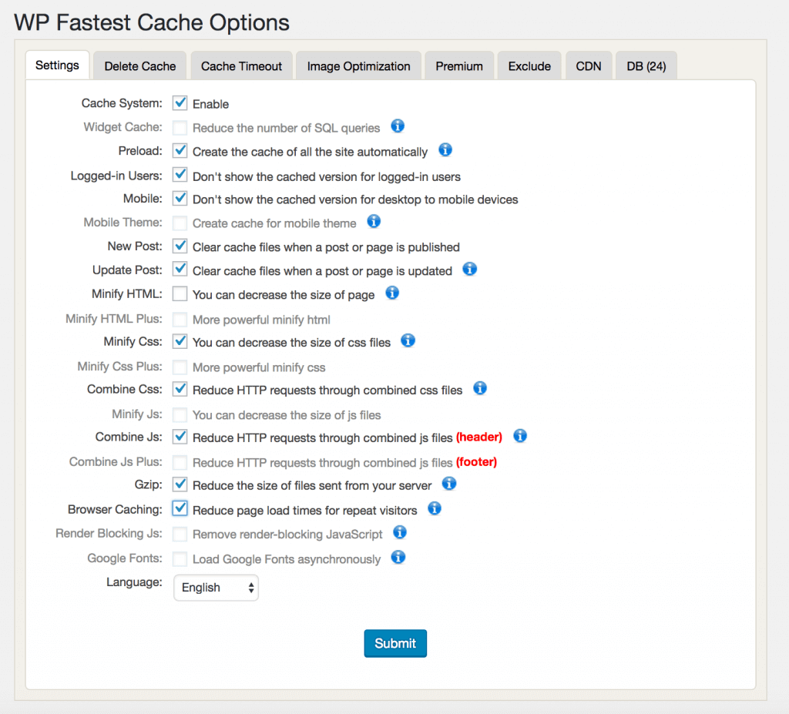The image size is (789, 714).
Task: View Render Blocking Js info icon
Action: tap(400, 532)
